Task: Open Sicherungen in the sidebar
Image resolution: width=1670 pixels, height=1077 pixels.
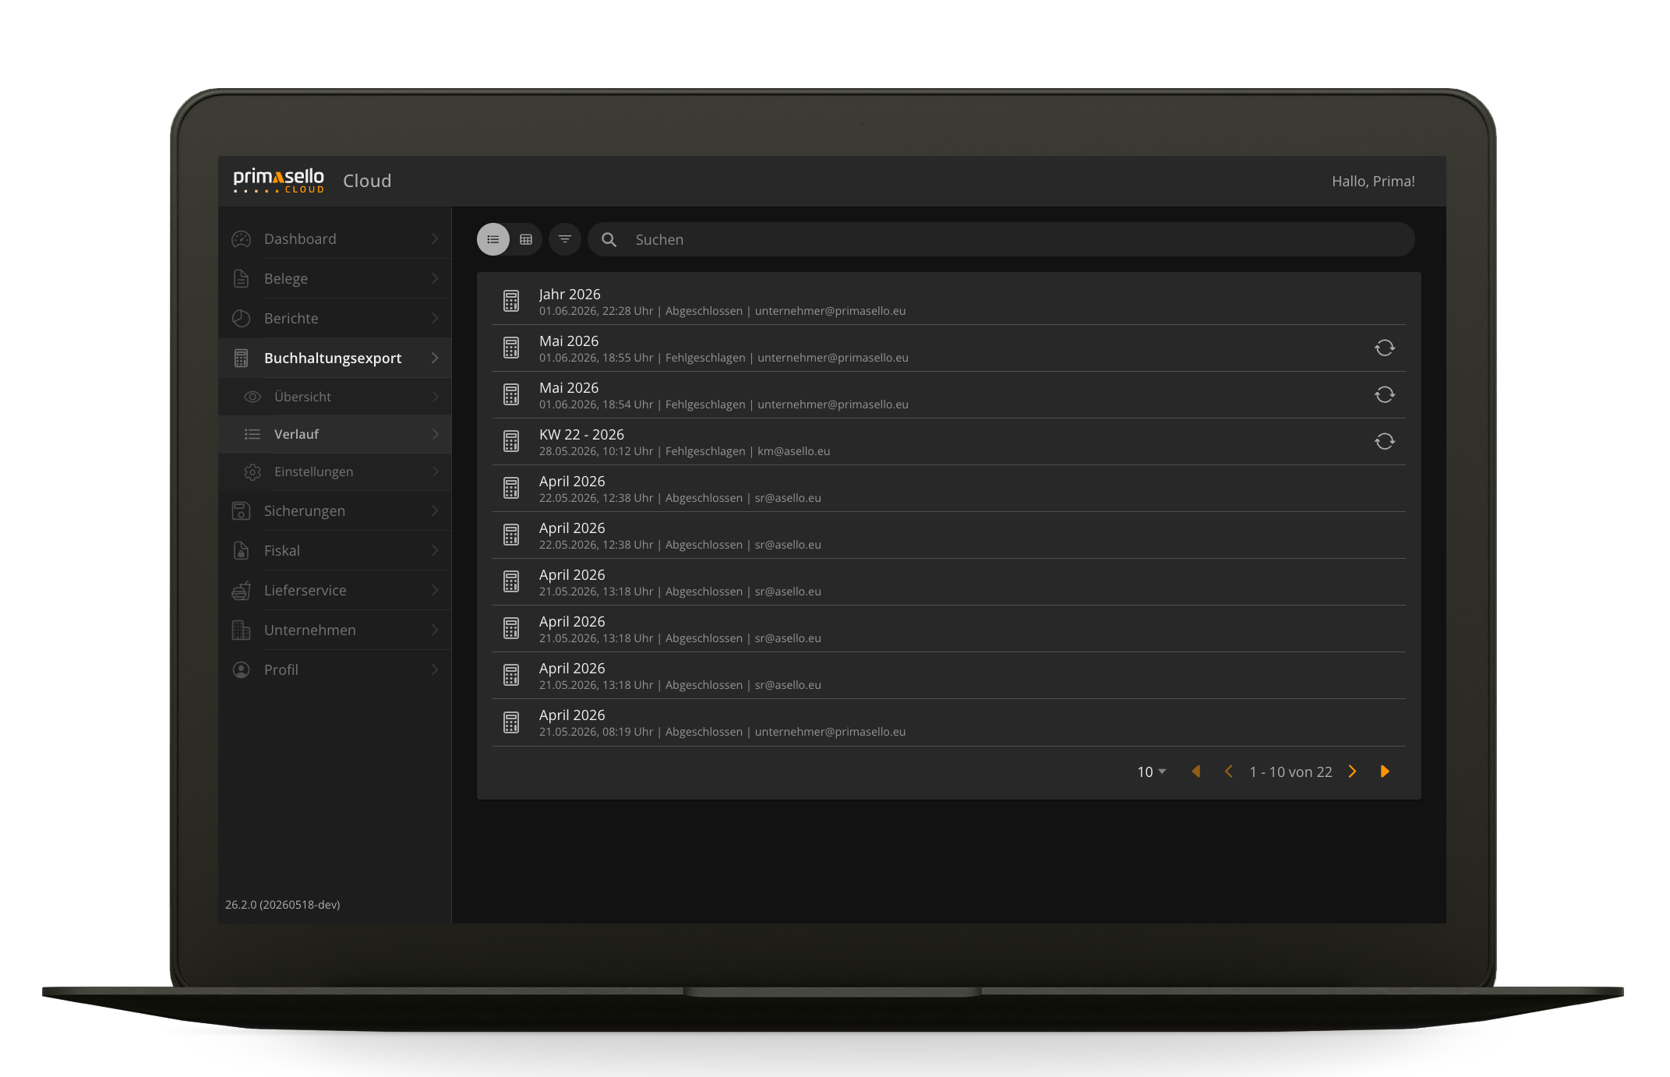Action: (x=335, y=510)
